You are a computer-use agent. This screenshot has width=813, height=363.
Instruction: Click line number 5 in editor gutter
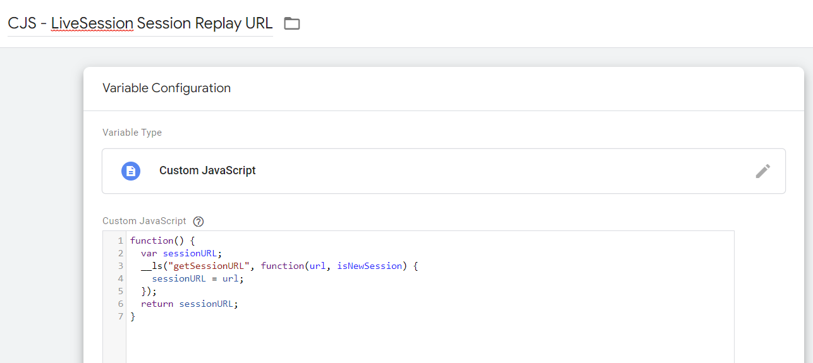point(120,291)
